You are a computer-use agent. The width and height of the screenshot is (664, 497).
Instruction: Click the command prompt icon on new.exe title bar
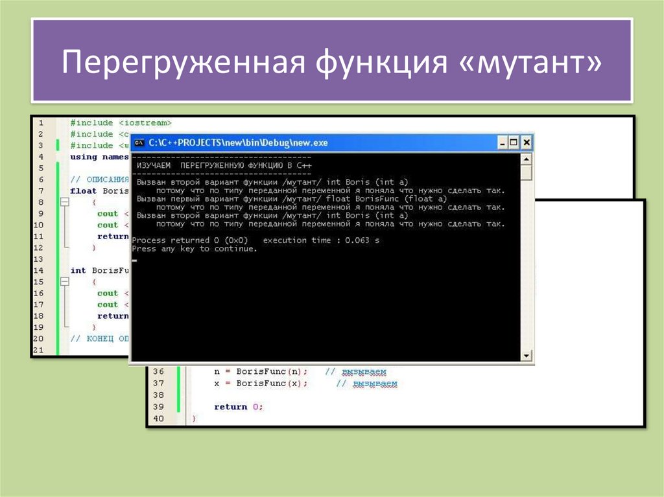click(x=139, y=142)
